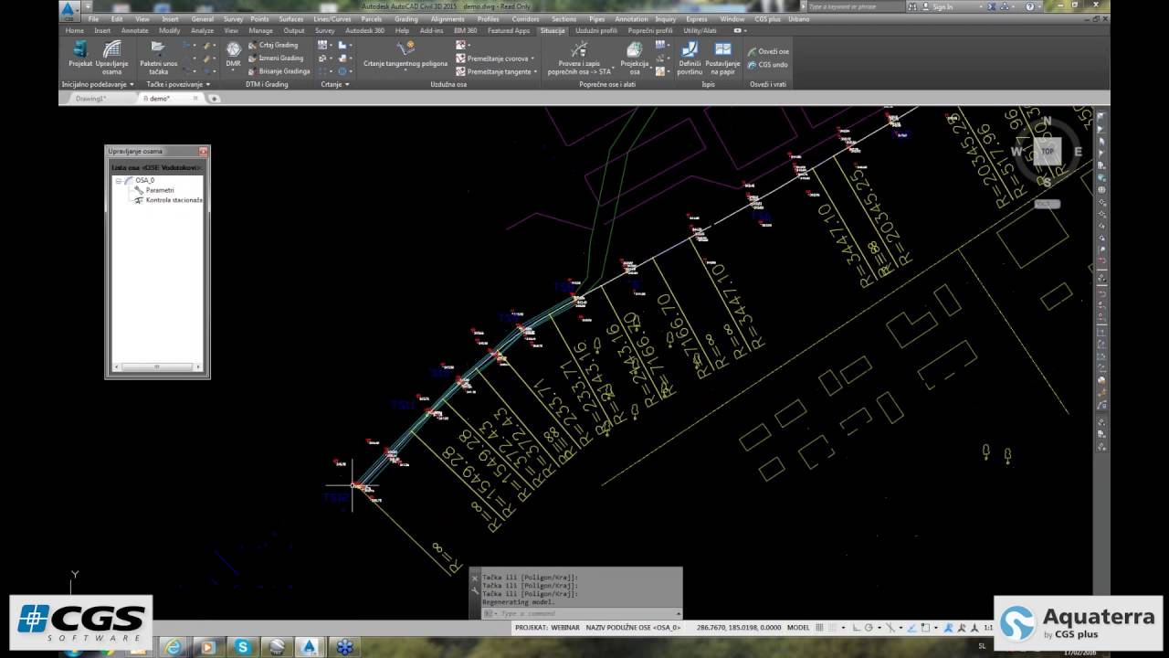Open the AutoCAD application menu logo
Viewport: 1169px width, 658px height.
[x=69, y=10]
